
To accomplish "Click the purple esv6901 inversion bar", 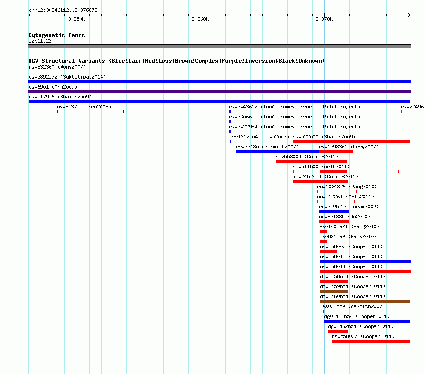I will [219, 91].
